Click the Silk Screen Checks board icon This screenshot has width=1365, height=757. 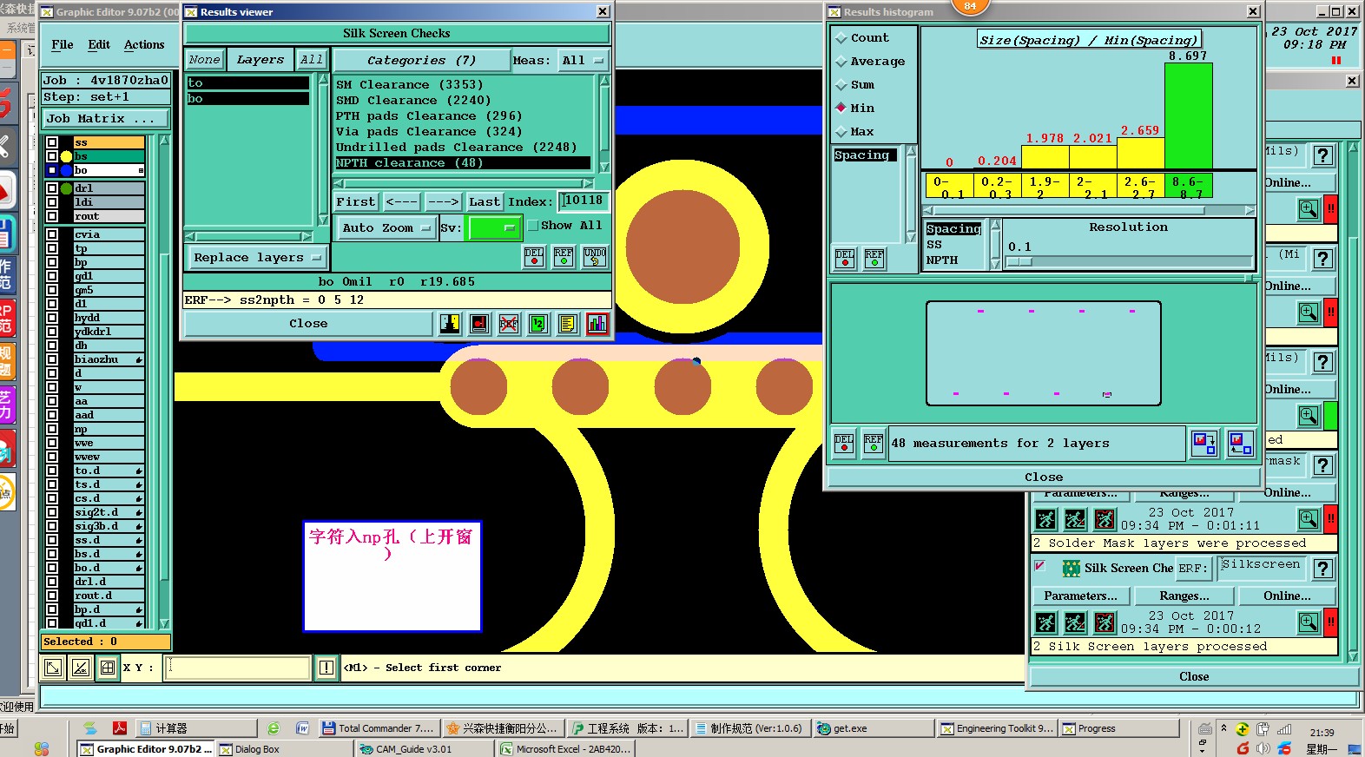coord(1071,569)
